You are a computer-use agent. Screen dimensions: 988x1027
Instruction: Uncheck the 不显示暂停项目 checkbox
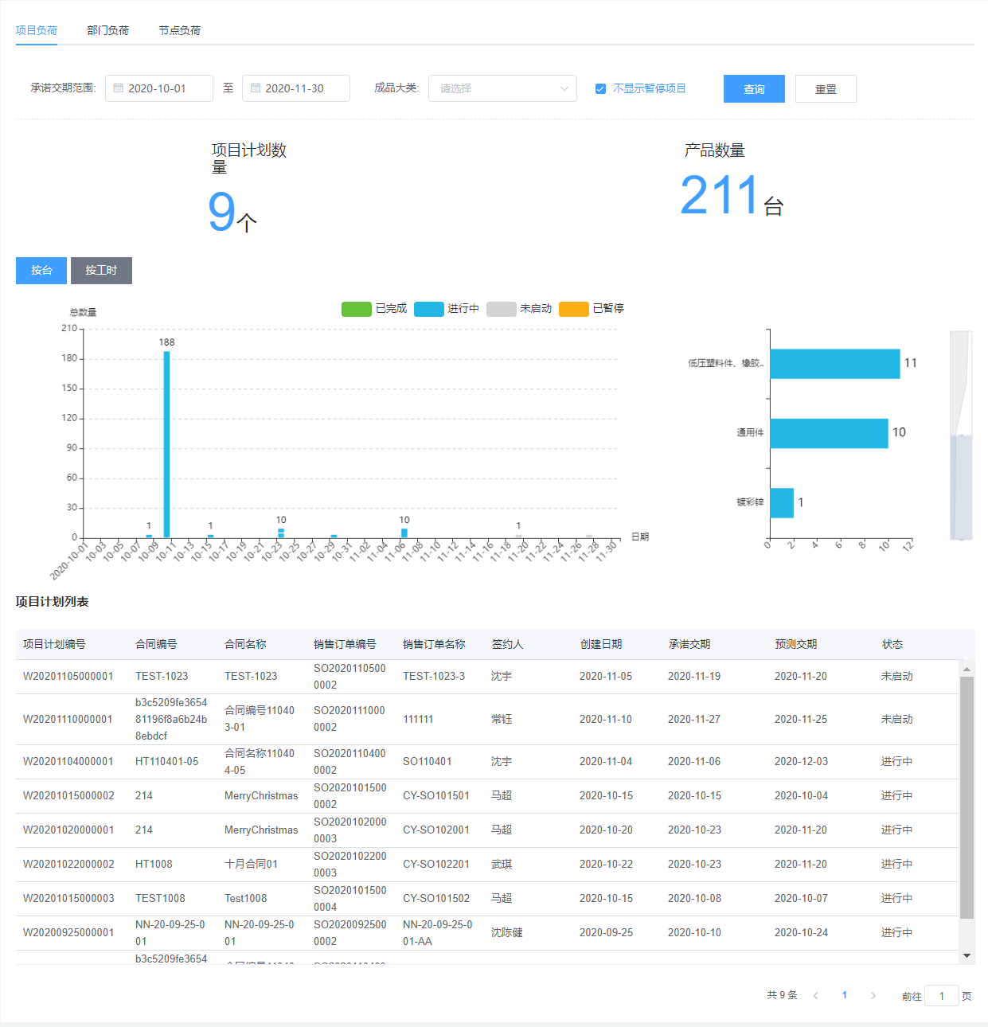click(600, 88)
